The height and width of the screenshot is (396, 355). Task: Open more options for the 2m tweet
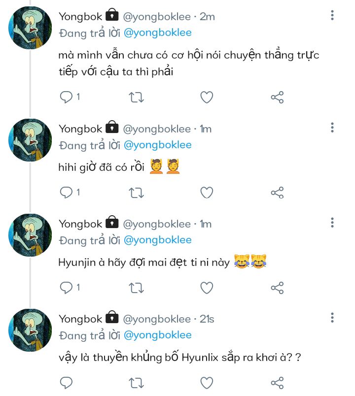(332, 15)
